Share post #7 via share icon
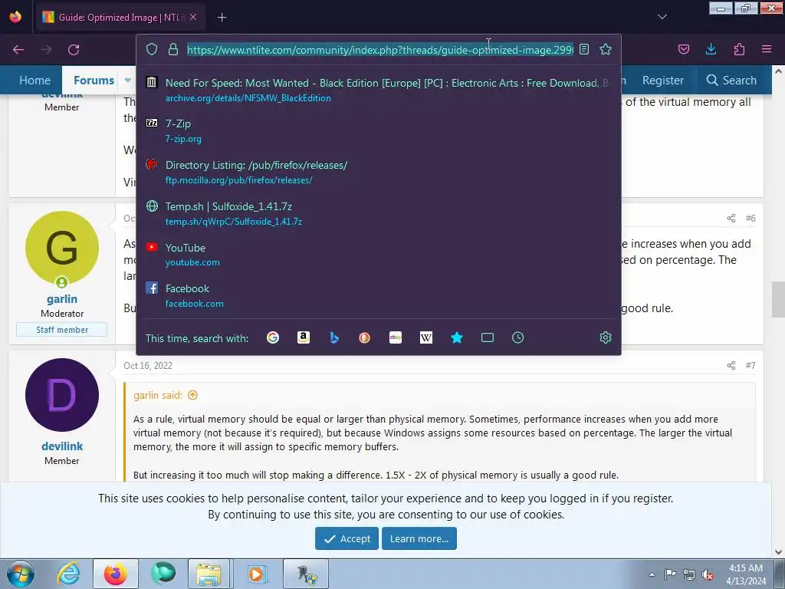The width and height of the screenshot is (785, 589). [731, 366]
